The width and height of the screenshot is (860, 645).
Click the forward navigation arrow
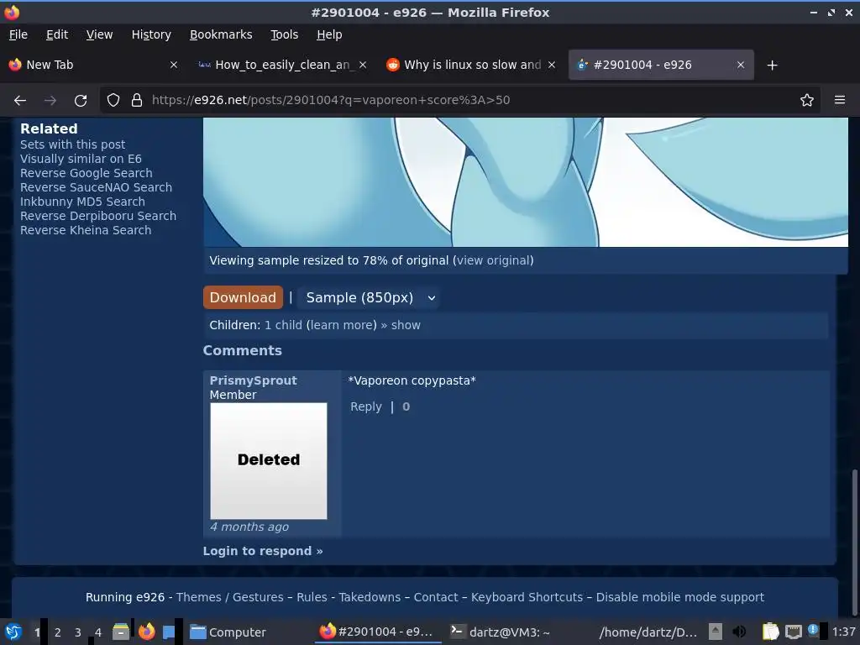(x=50, y=101)
